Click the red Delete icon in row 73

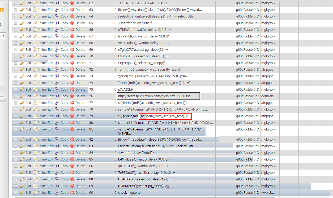(x=72, y=76)
